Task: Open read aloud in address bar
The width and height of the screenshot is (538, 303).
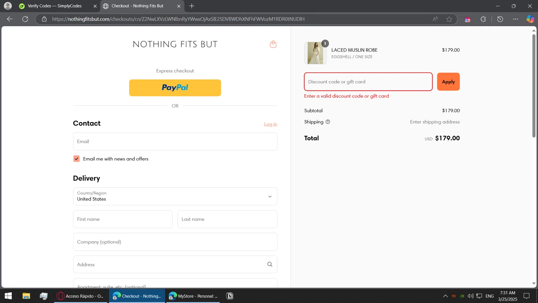Action: (435, 19)
